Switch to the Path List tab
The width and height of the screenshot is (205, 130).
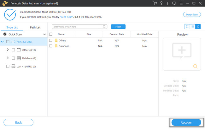[35, 27]
